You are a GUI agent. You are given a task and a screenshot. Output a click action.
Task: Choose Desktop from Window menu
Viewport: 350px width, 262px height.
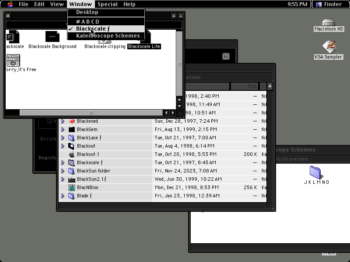point(106,12)
